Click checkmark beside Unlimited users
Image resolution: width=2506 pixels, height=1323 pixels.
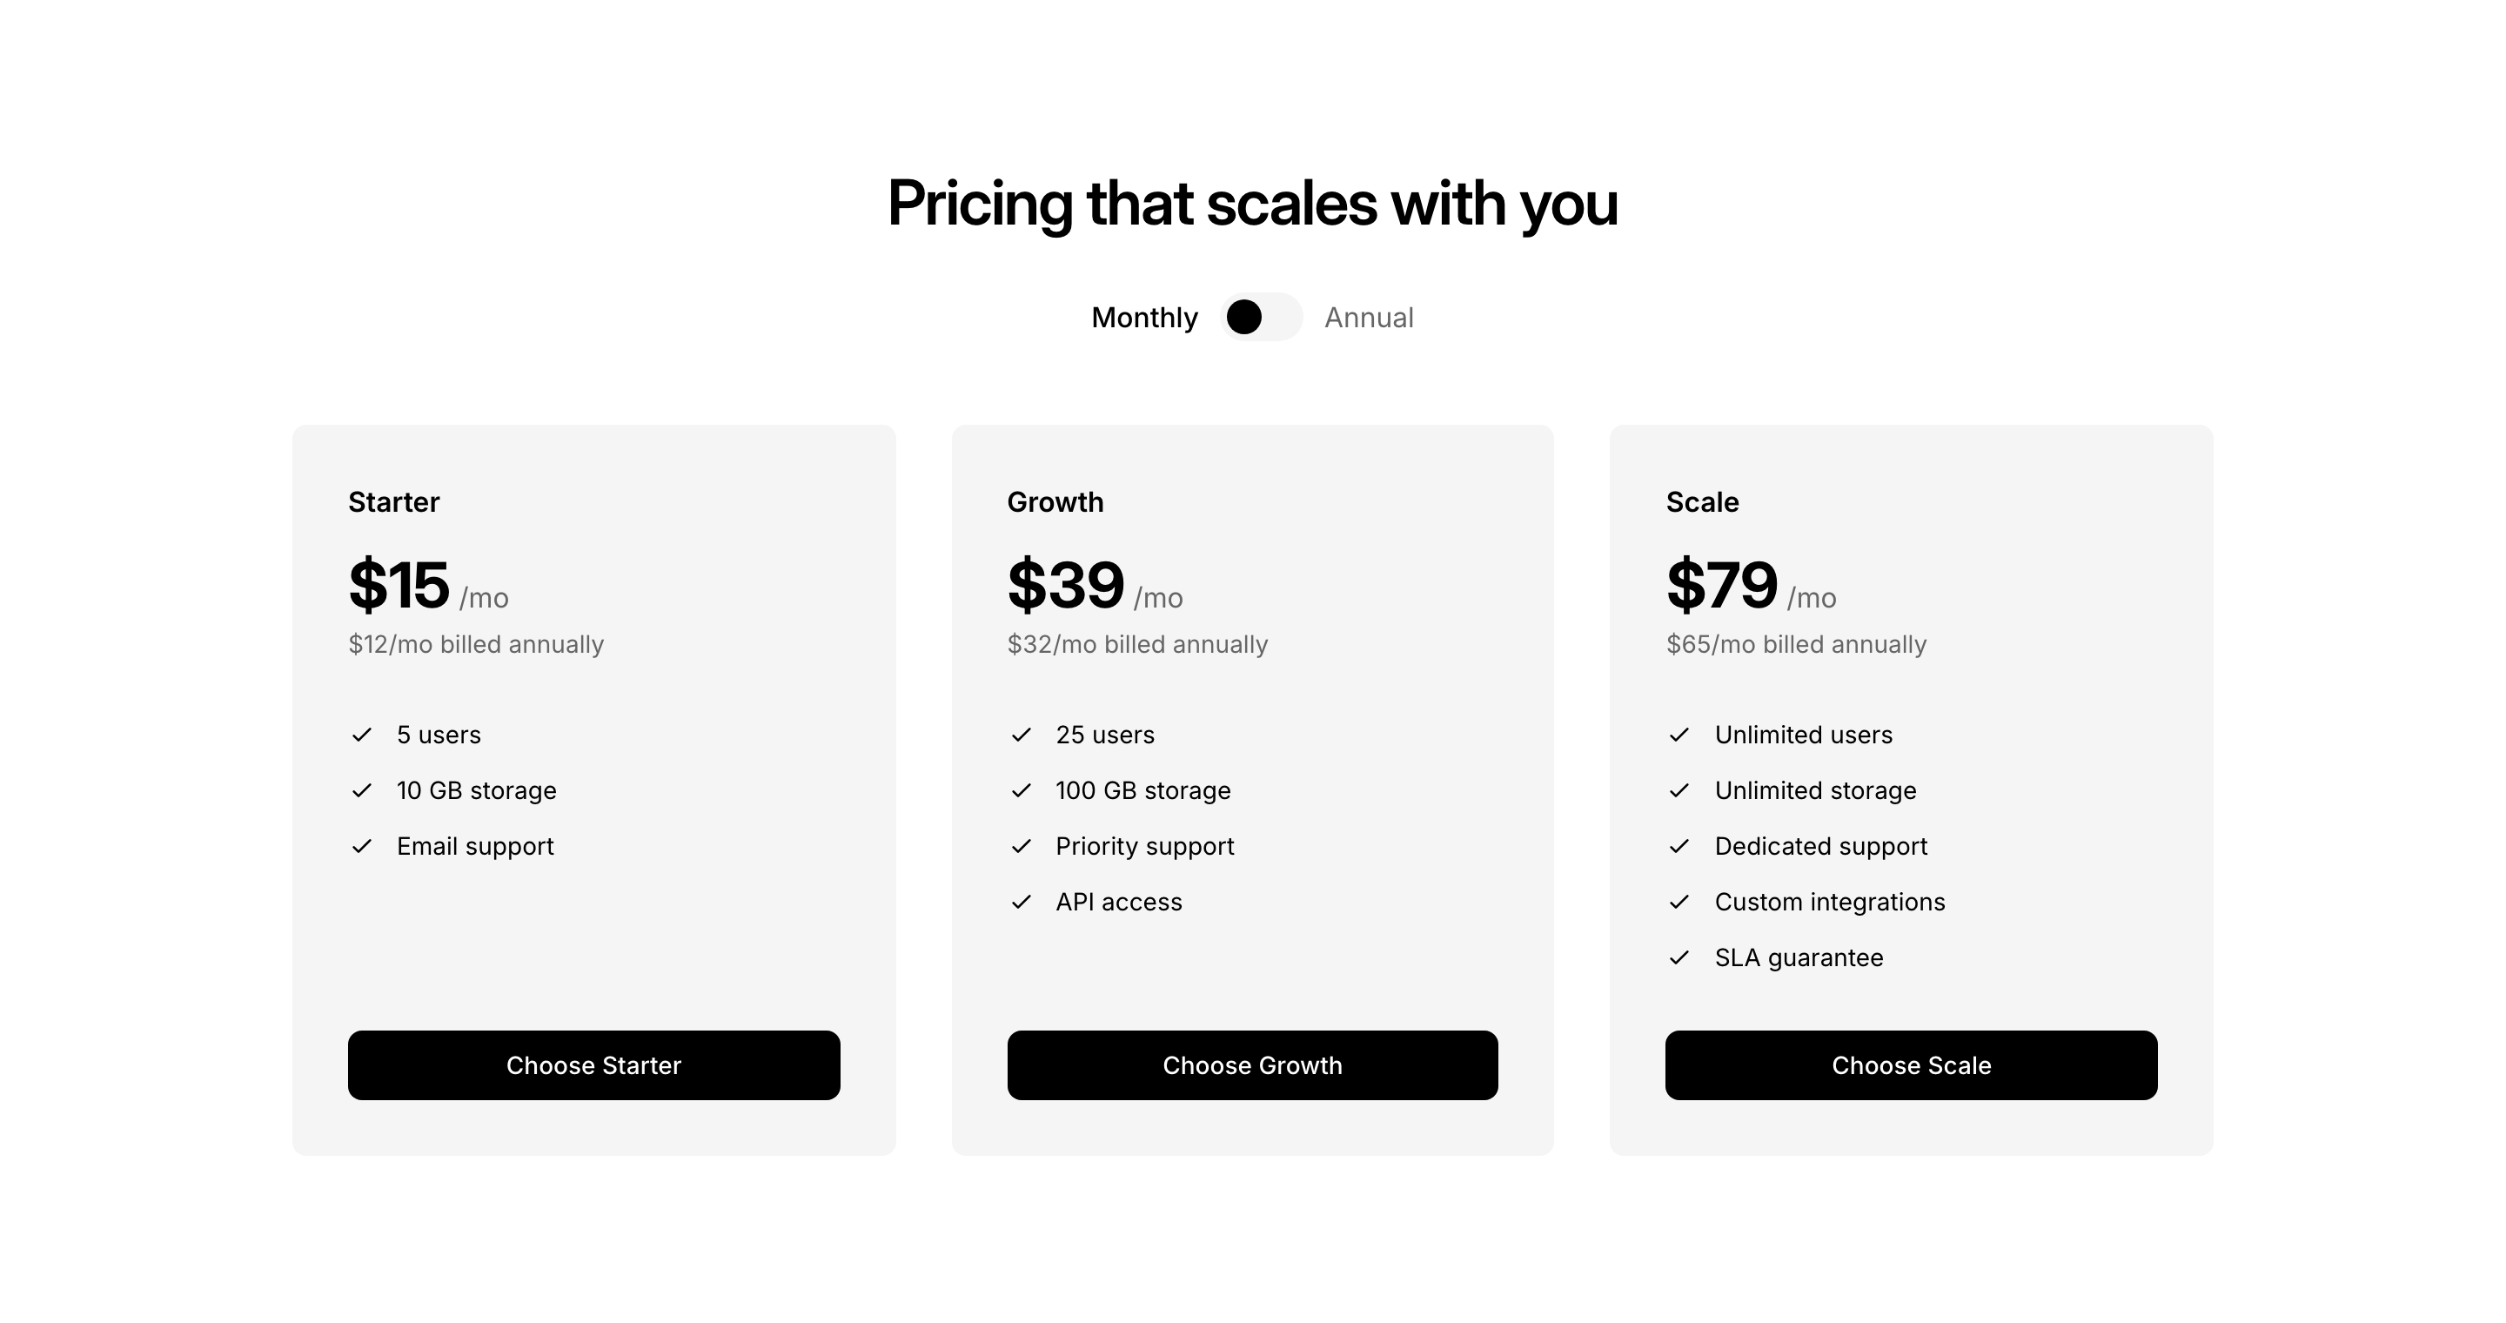pos(1679,735)
